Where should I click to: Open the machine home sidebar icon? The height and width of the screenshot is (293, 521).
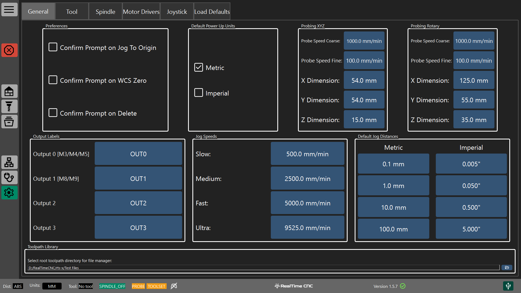[9, 91]
